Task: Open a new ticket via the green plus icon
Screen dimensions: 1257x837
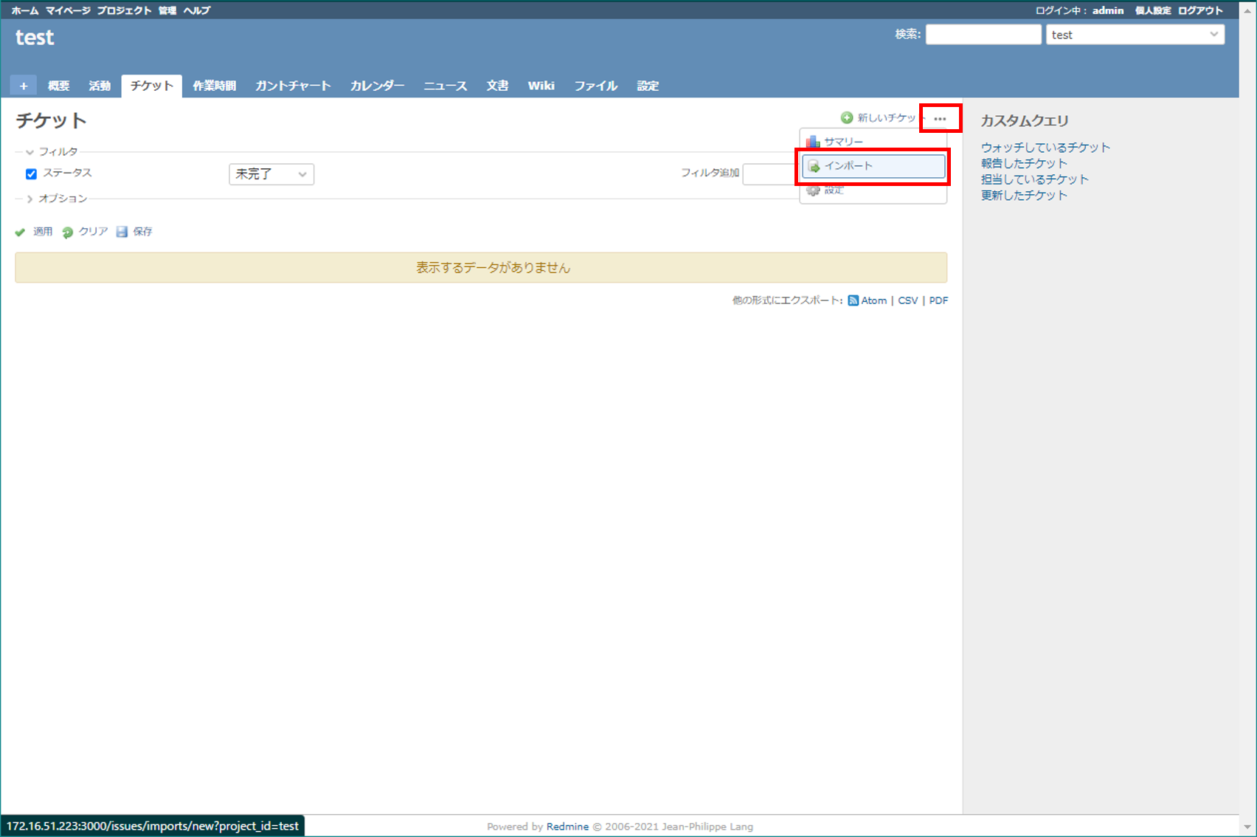Action: click(847, 117)
